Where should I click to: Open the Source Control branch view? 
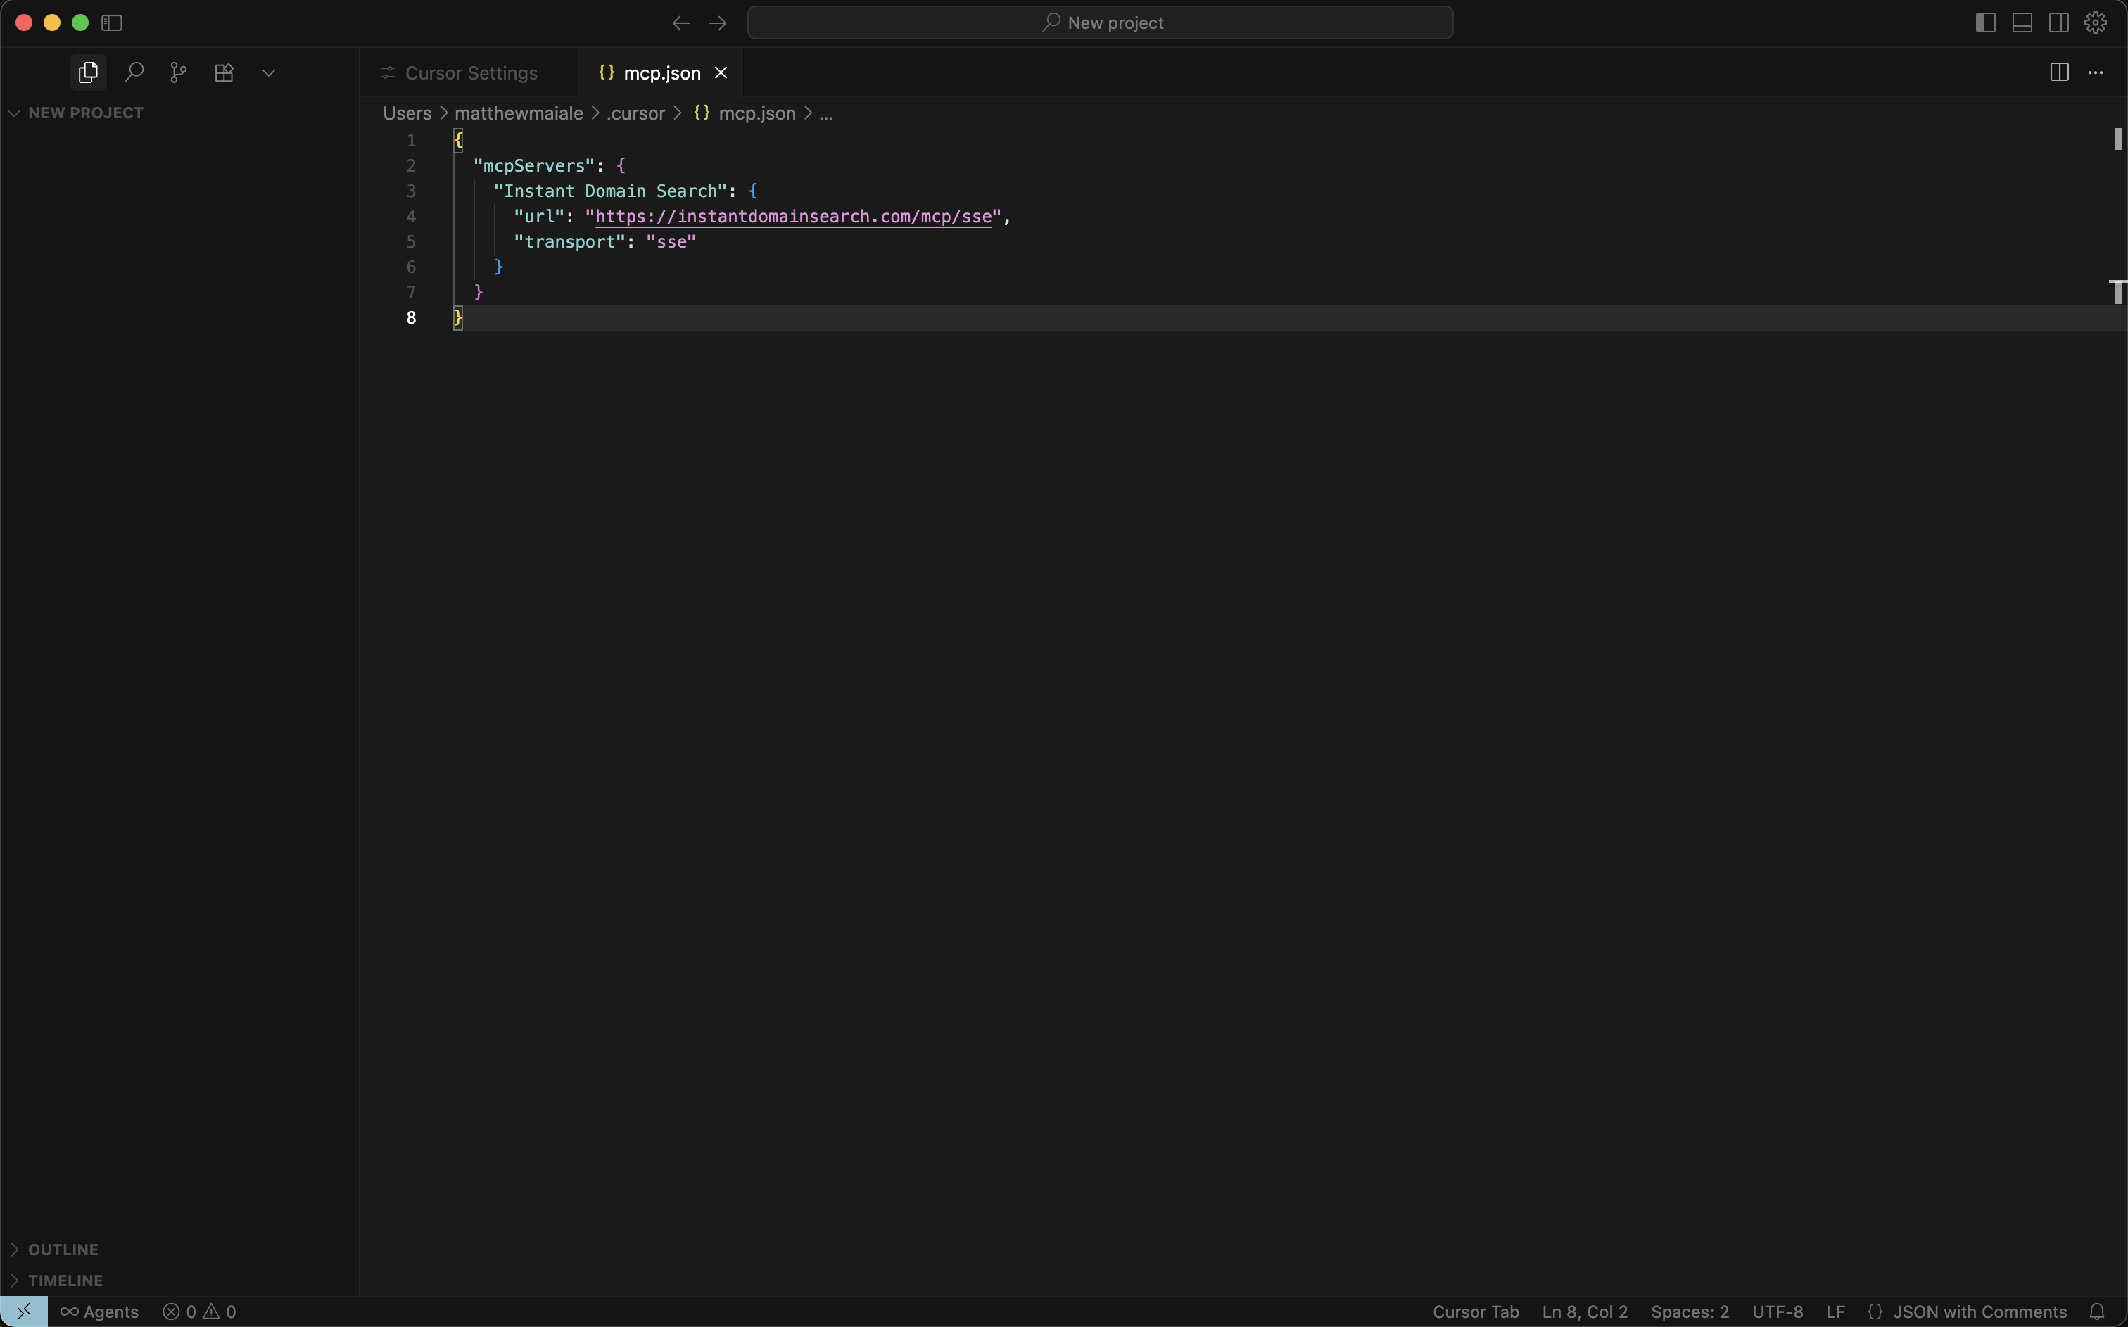click(x=178, y=72)
